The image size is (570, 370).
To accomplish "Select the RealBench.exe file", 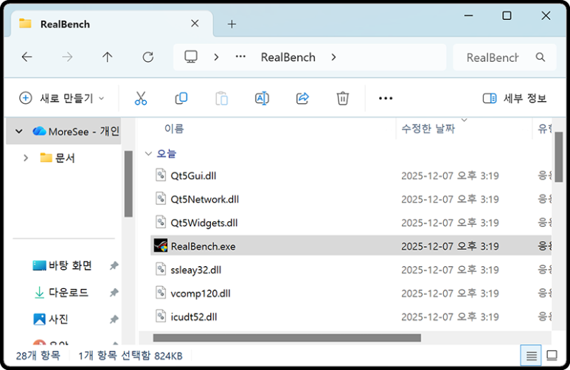I will coord(351,246).
